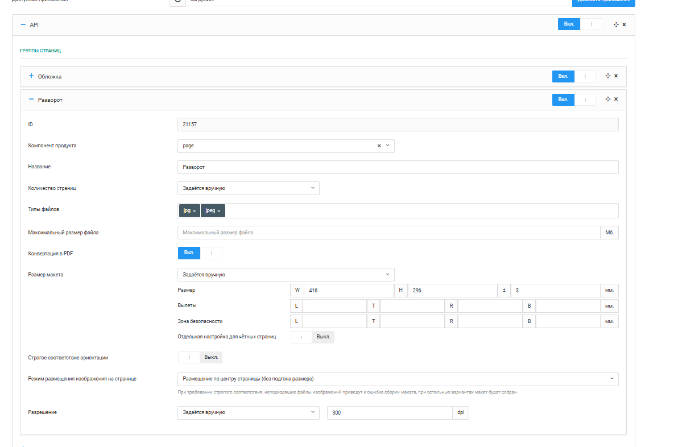Viewport: 674px width, 447px height.
Task: Collapse the API section with minus icon
Action: click(23, 25)
